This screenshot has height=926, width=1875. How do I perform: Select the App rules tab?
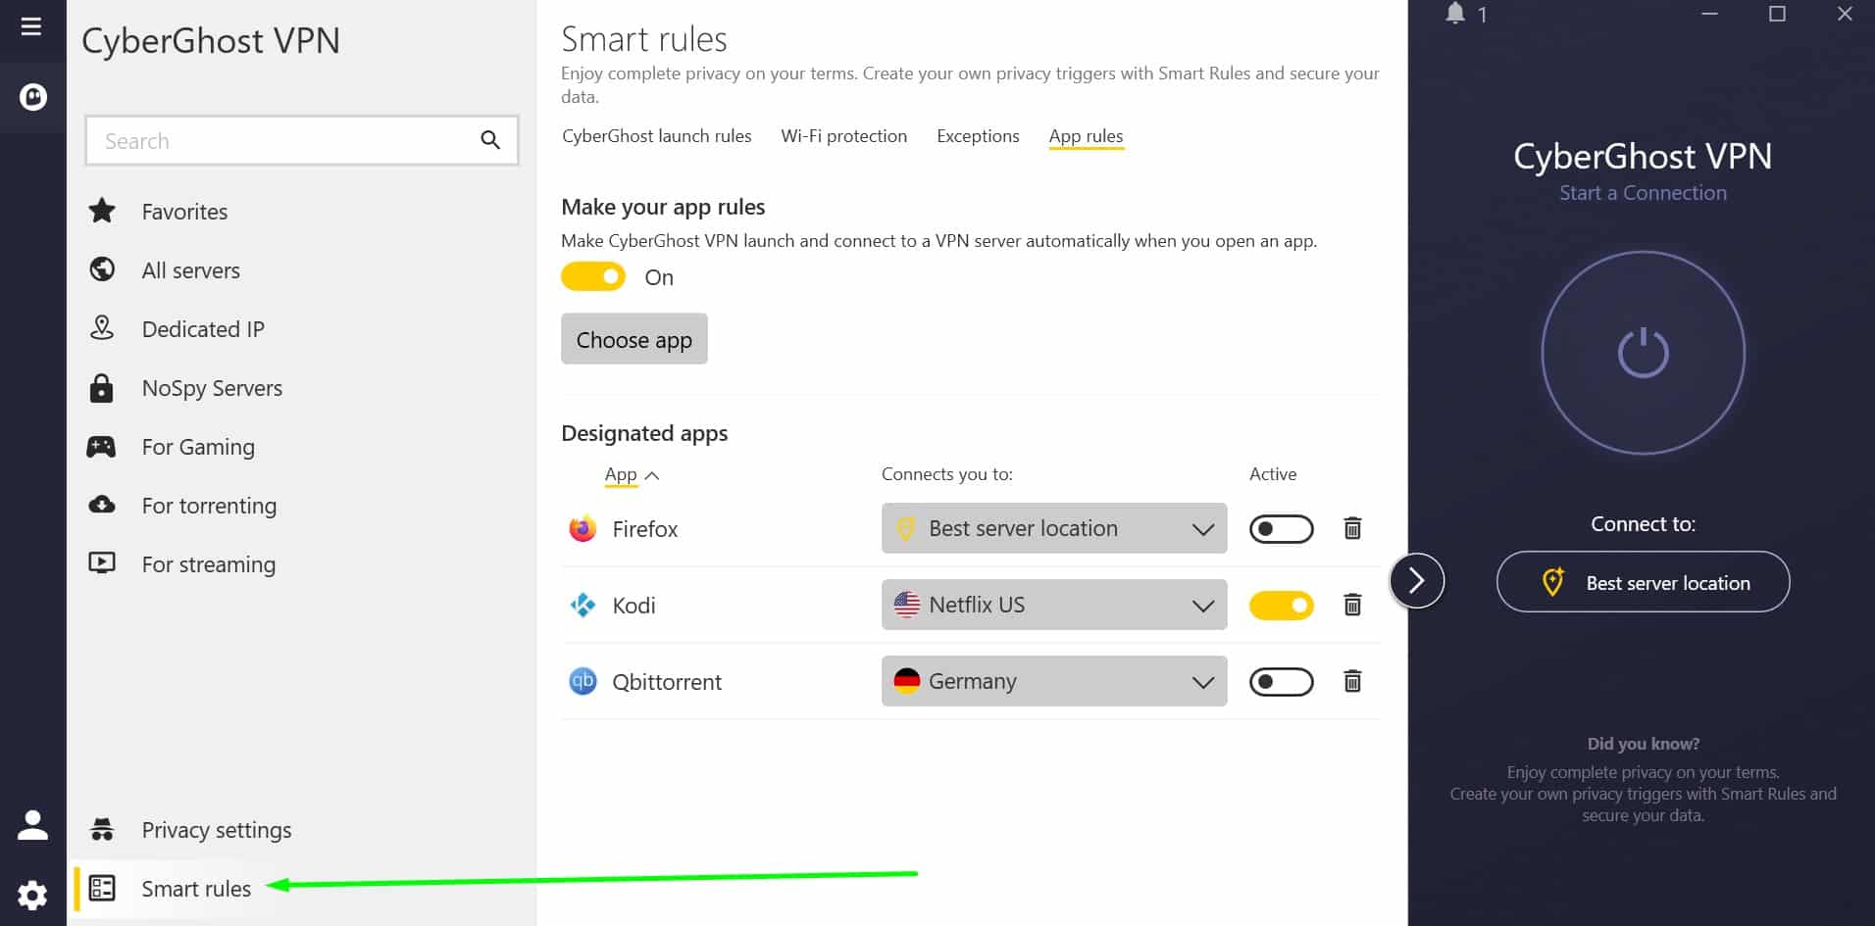1086,136
